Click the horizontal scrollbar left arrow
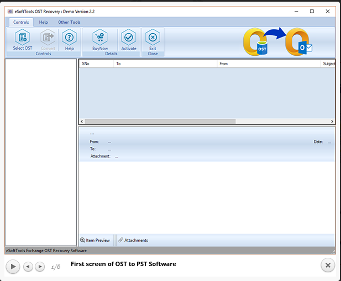The width and height of the screenshot is (341, 281). [82, 121]
